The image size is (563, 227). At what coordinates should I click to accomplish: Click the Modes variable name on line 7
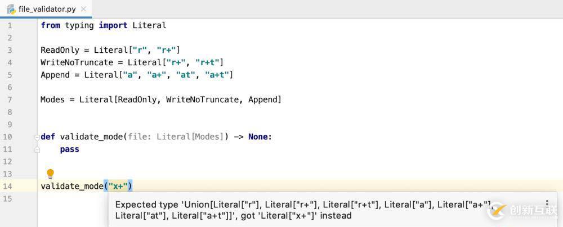[x=52, y=99]
